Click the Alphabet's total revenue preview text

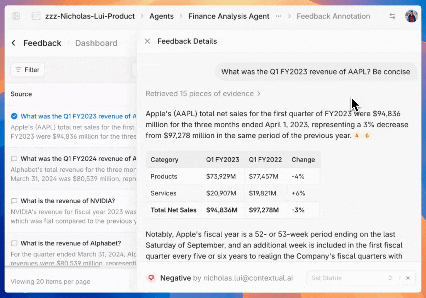(73, 174)
